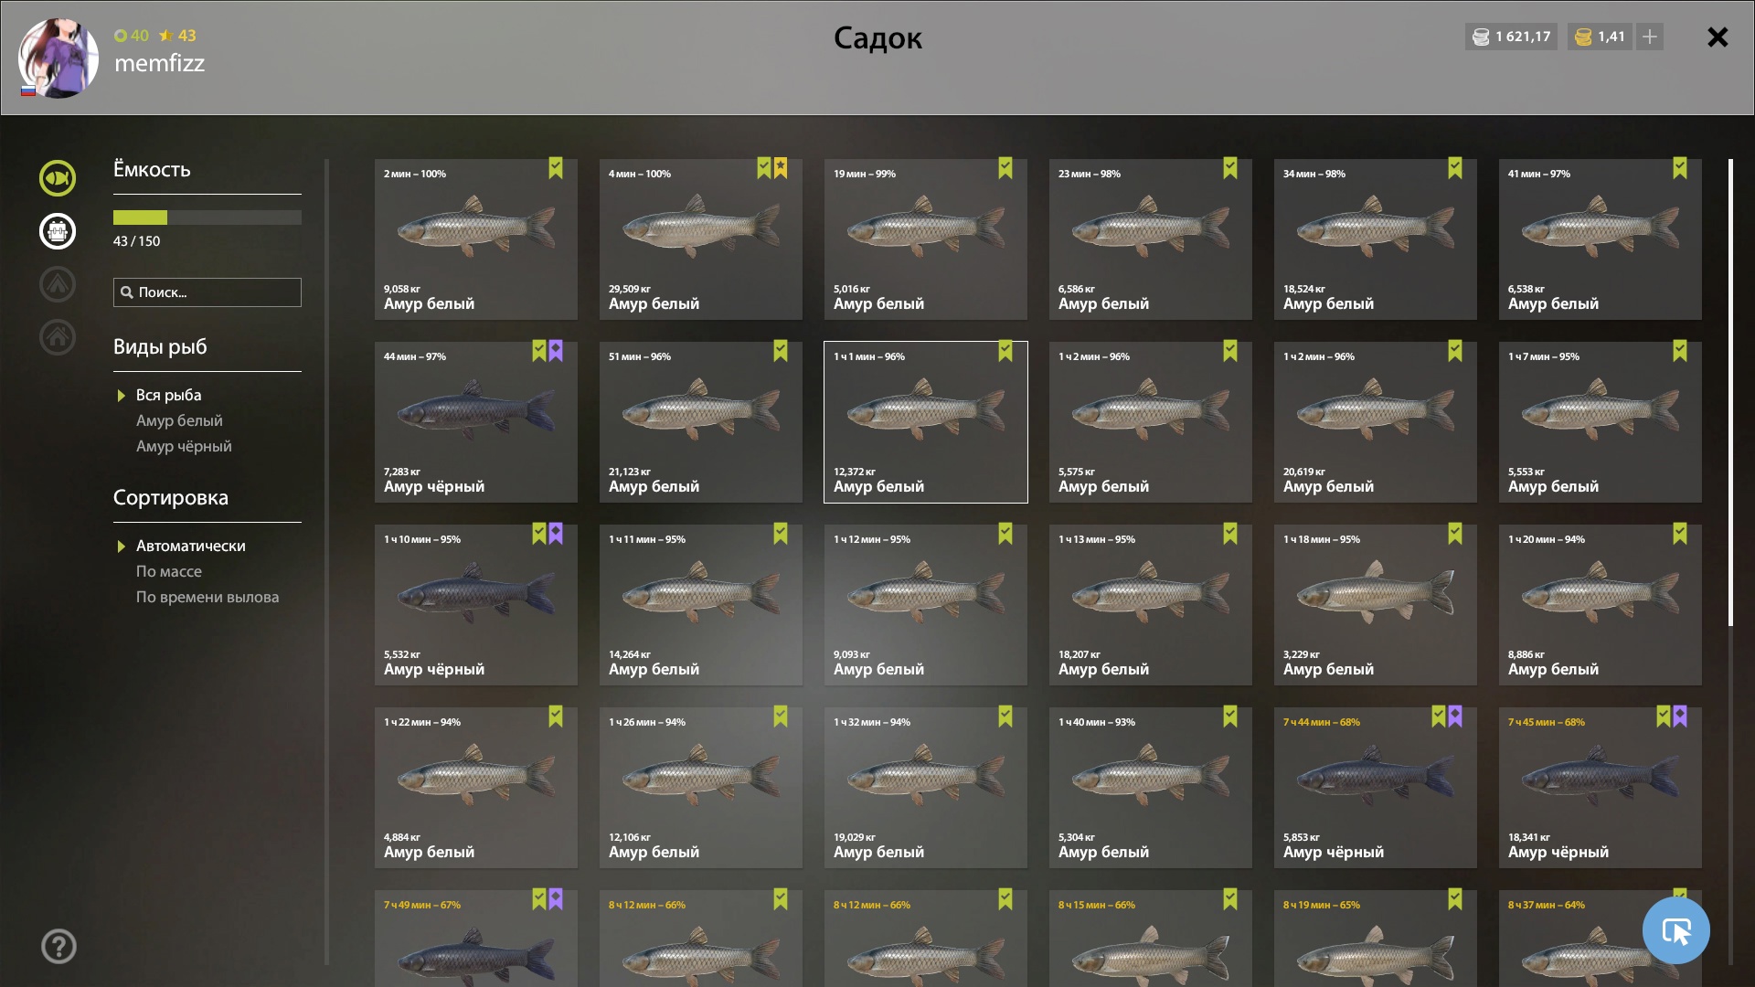Screen dimensions: 1755x987
Task: Open the fish keepnet sidebar icon
Action: coord(58,178)
